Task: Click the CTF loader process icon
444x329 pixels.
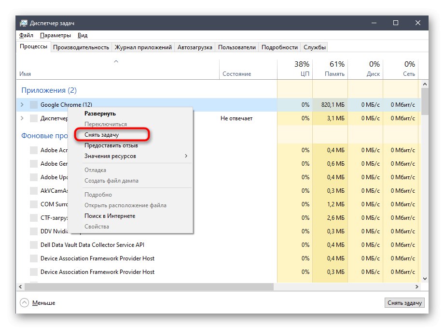Action: point(34,217)
